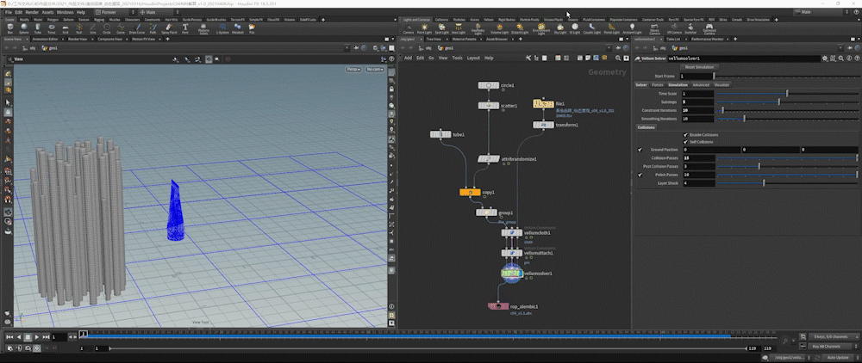Viewport: 862px width, 363px height.
Task: Select the vellumsolver1 node in network
Action: point(512,273)
